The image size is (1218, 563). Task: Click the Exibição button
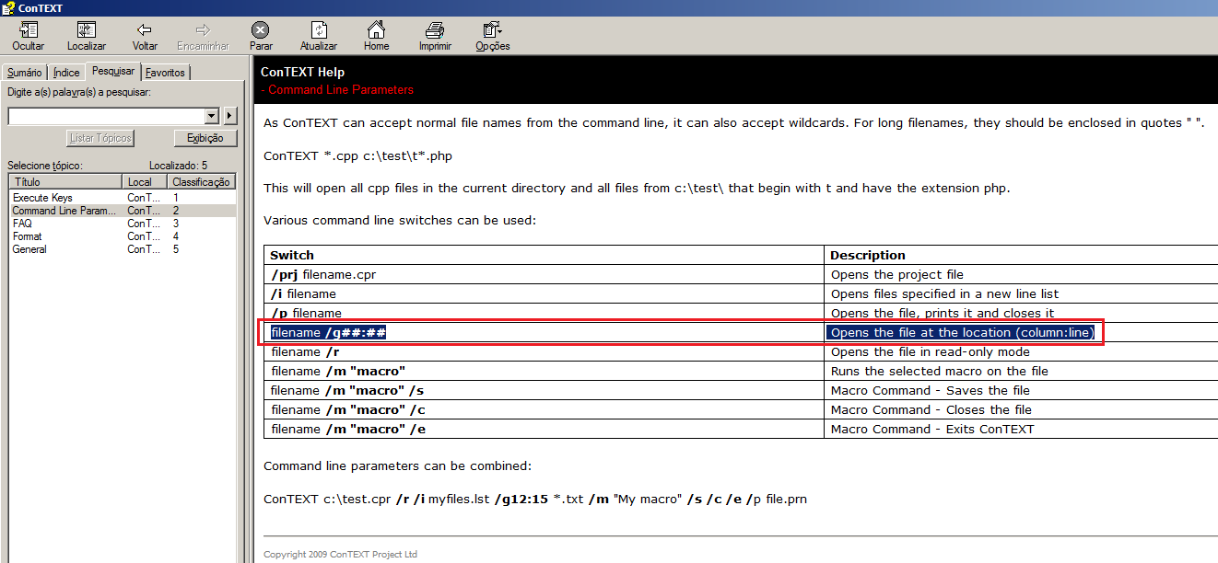[205, 138]
